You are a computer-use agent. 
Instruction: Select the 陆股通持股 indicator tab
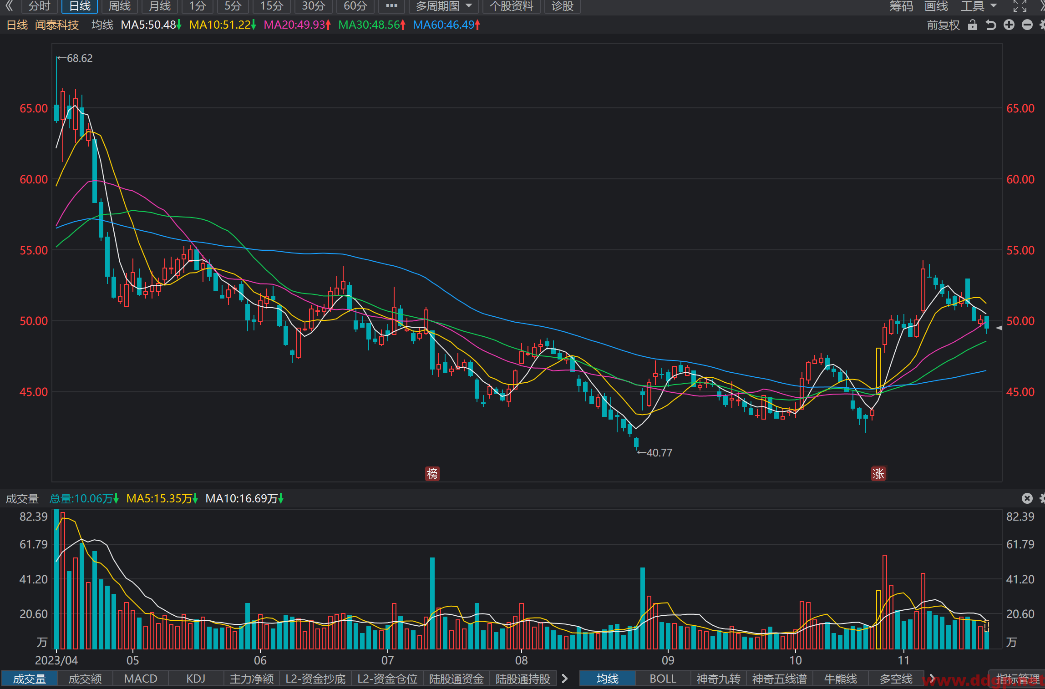click(523, 679)
